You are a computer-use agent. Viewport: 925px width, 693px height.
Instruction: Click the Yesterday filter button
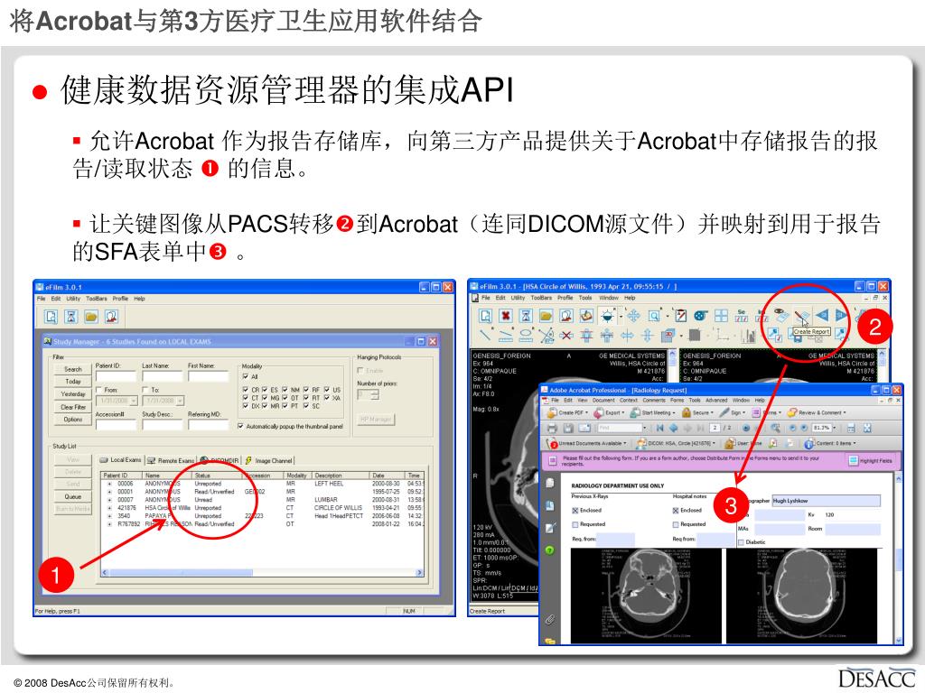click(73, 393)
